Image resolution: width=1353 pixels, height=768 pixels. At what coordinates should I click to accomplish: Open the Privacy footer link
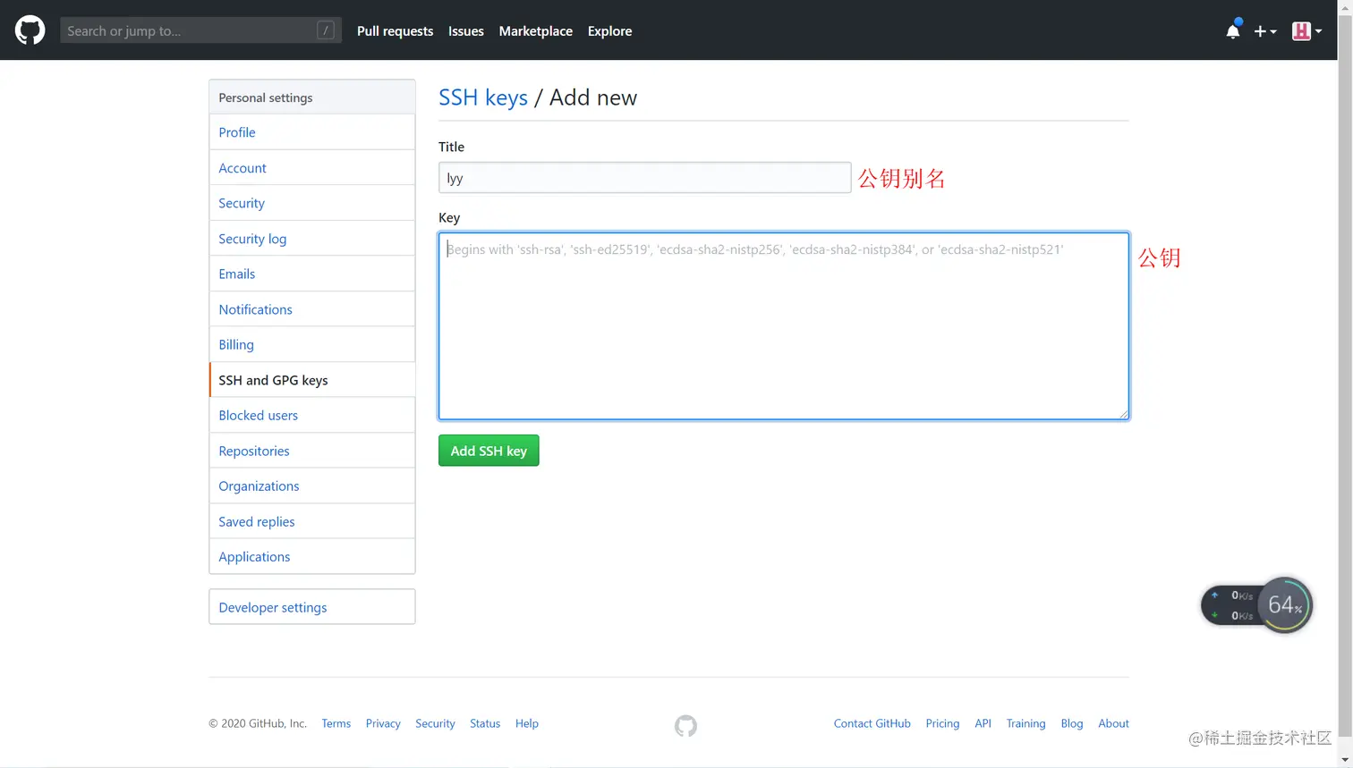pos(383,723)
